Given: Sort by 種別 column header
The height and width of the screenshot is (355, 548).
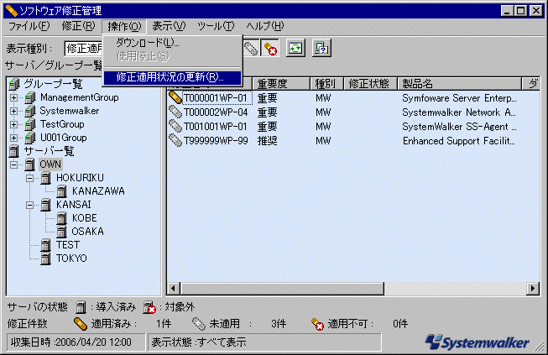Looking at the screenshot, I should 326,84.
